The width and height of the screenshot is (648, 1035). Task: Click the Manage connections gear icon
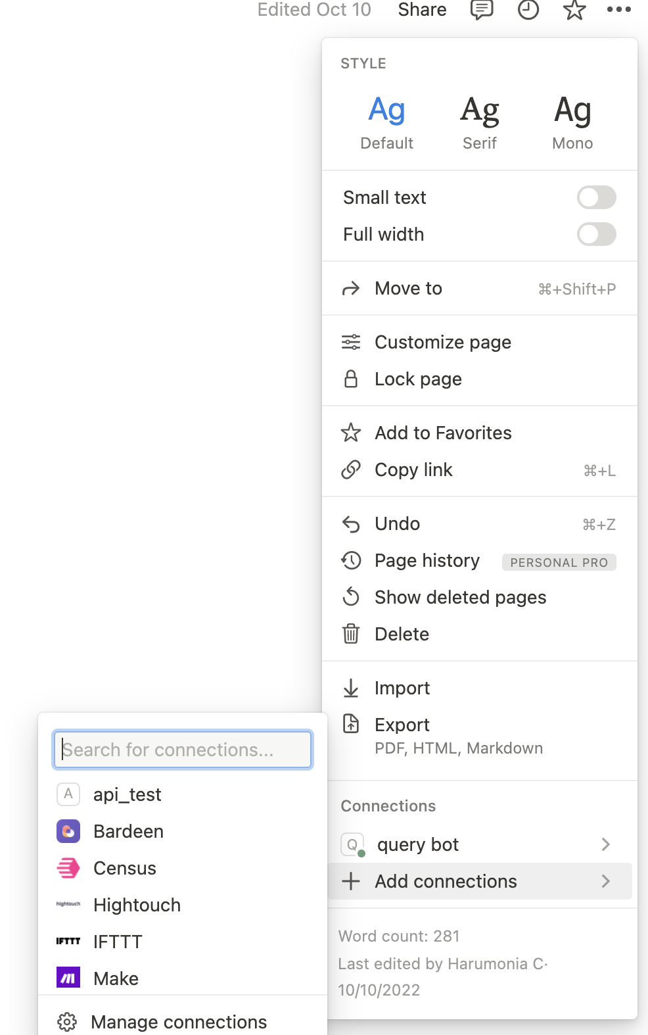67,1022
